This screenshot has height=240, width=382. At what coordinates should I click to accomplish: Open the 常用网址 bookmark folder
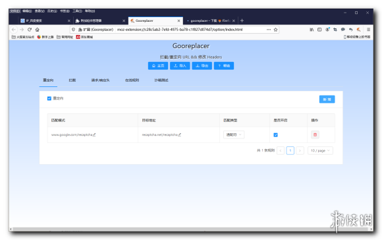click(x=65, y=37)
